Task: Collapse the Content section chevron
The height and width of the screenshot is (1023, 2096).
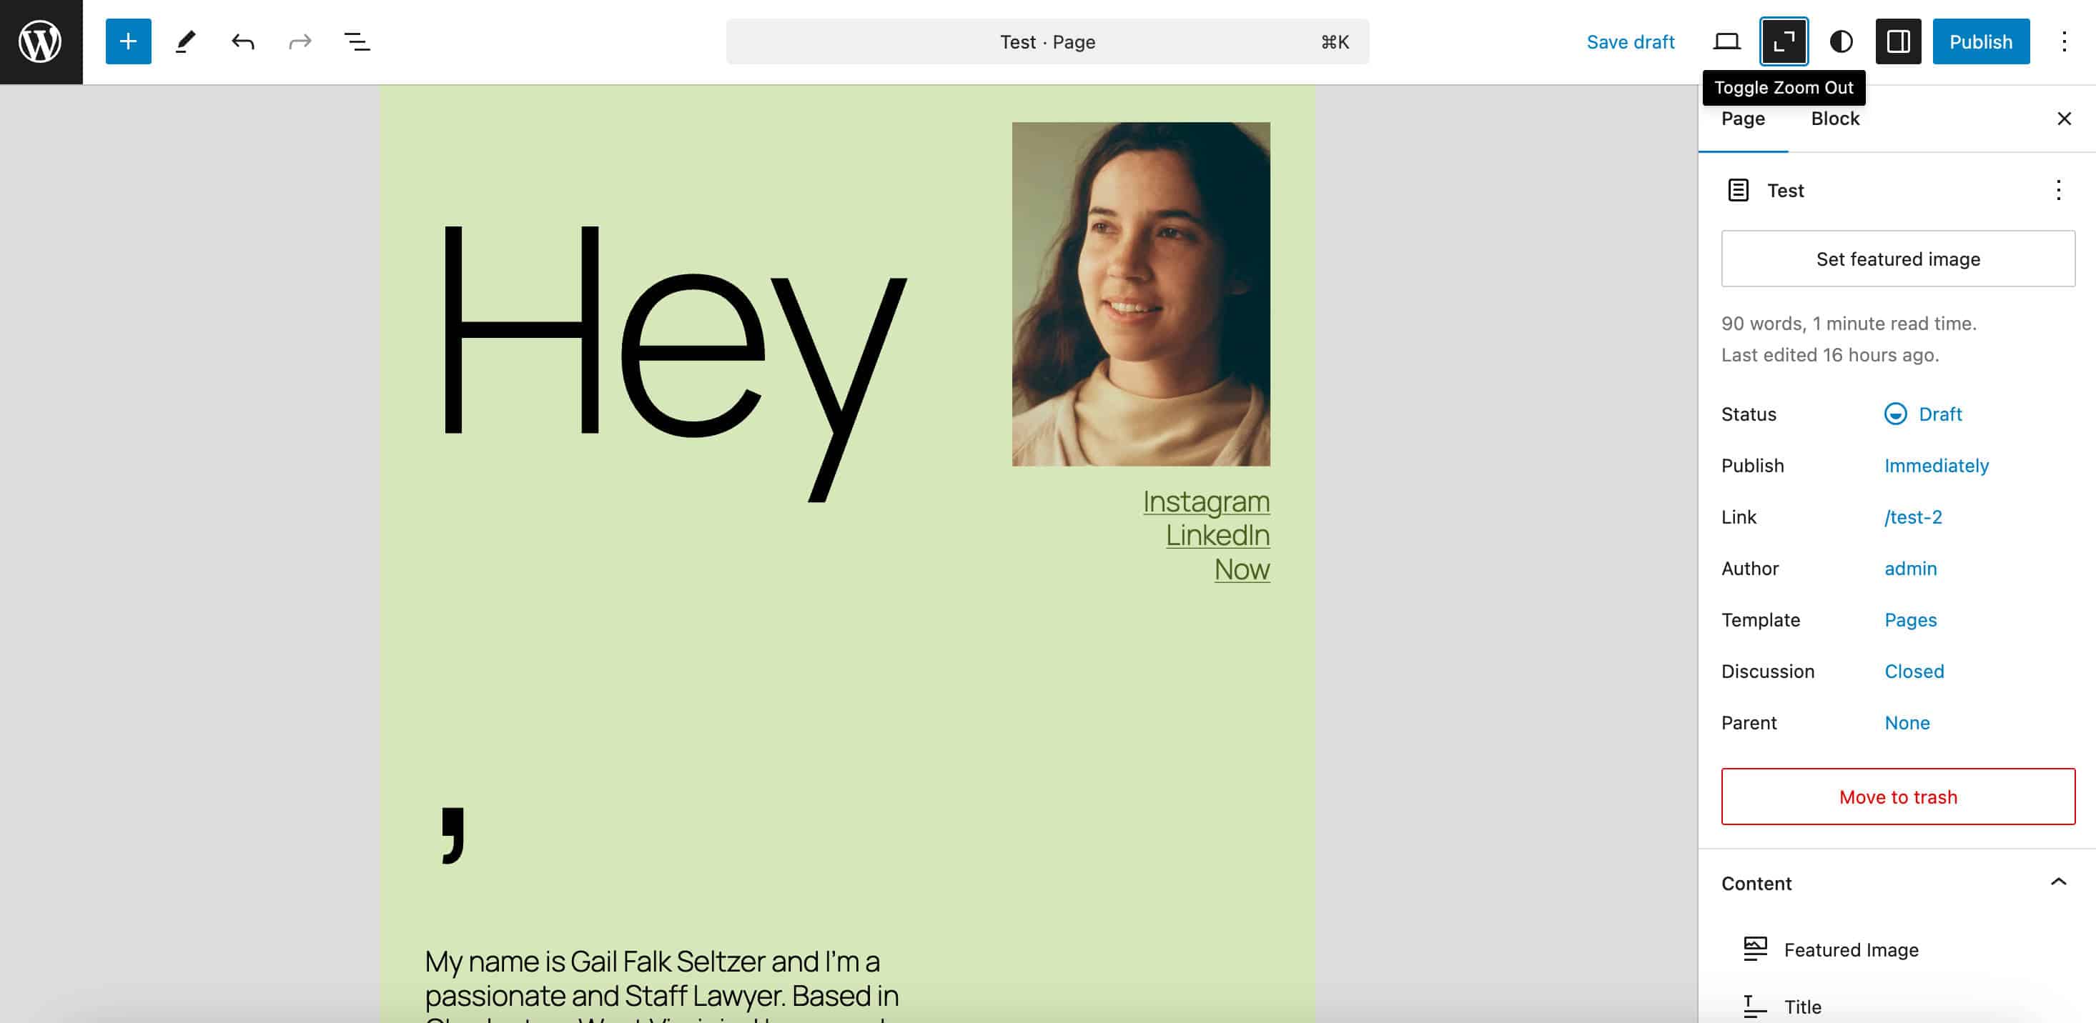Action: 2058,882
